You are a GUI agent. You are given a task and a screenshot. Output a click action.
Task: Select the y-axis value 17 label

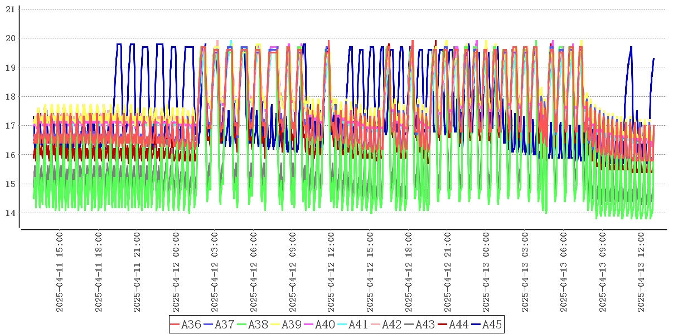pos(10,126)
